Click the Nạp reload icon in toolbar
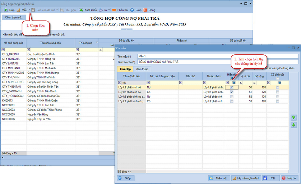The height and width of the screenshot is (184, 301). click(x=6, y=10)
